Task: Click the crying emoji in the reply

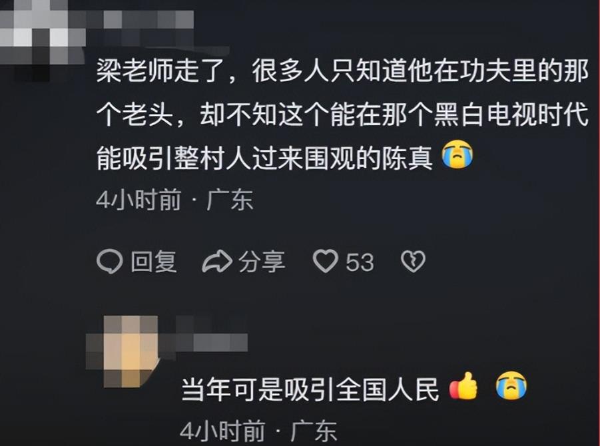Action: click(511, 385)
